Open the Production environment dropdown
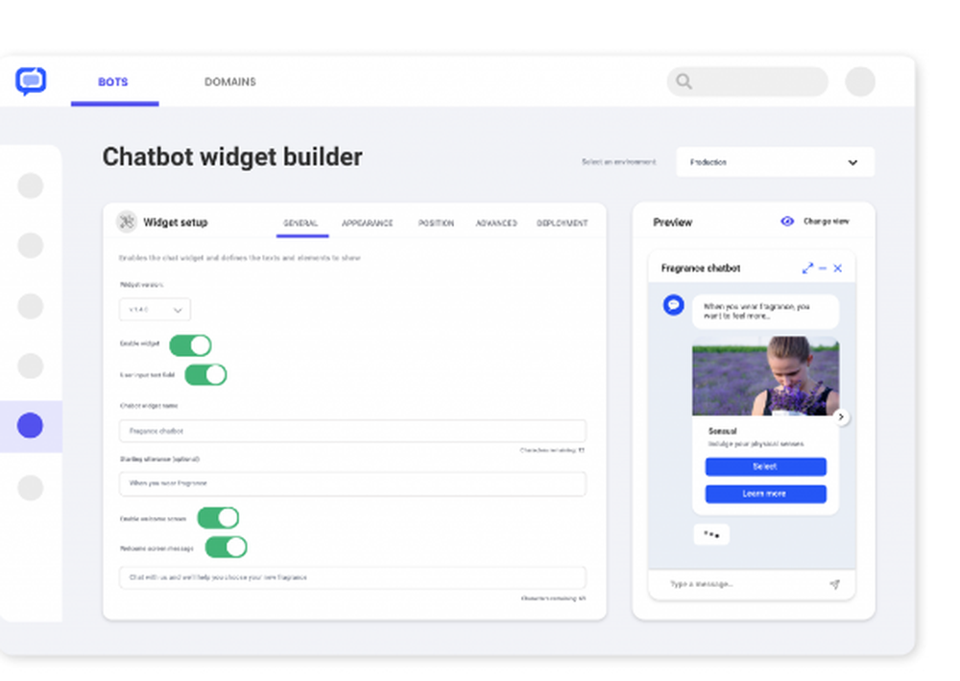This screenshot has width=960, height=681. [x=775, y=162]
